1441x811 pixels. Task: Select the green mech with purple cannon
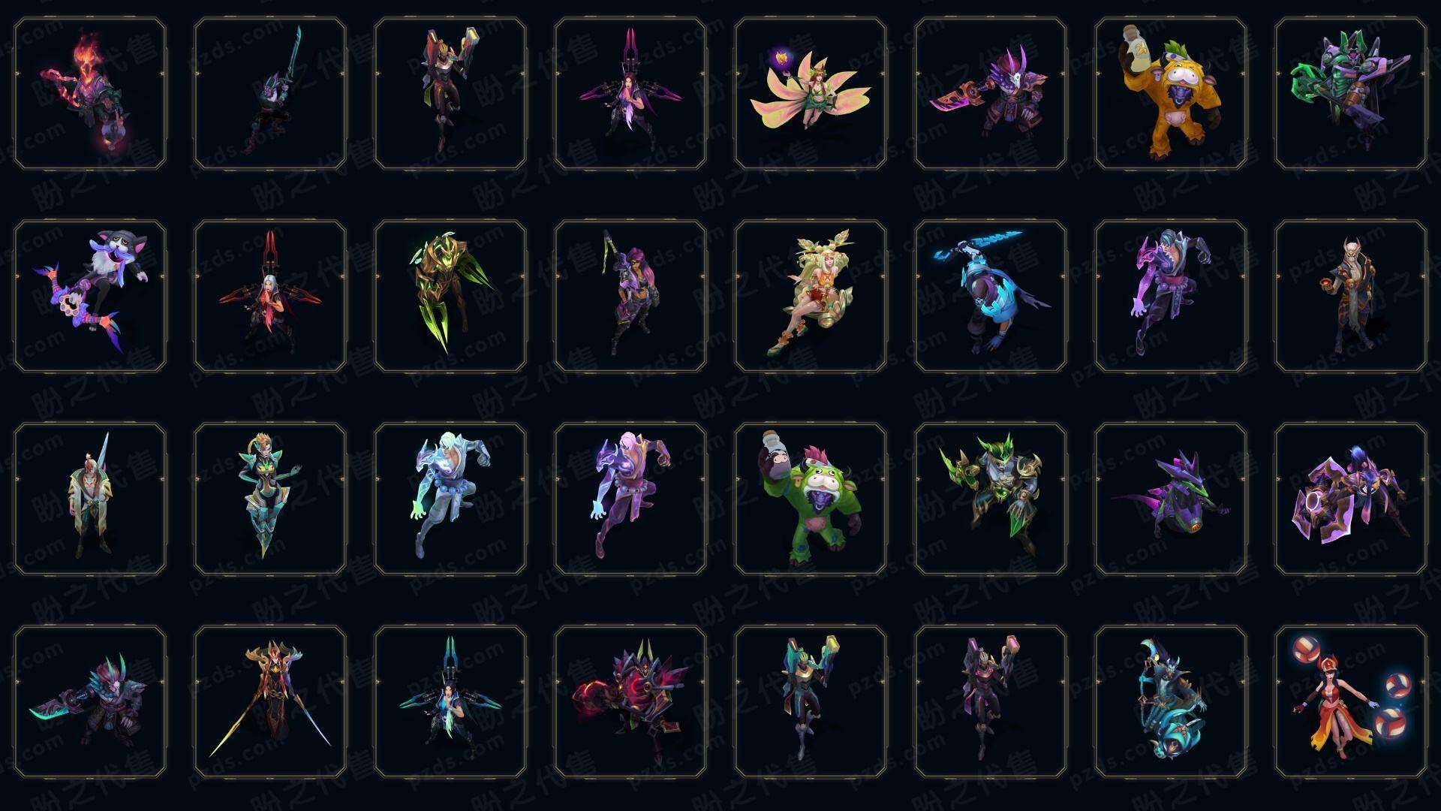click(x=1351, y=94)
